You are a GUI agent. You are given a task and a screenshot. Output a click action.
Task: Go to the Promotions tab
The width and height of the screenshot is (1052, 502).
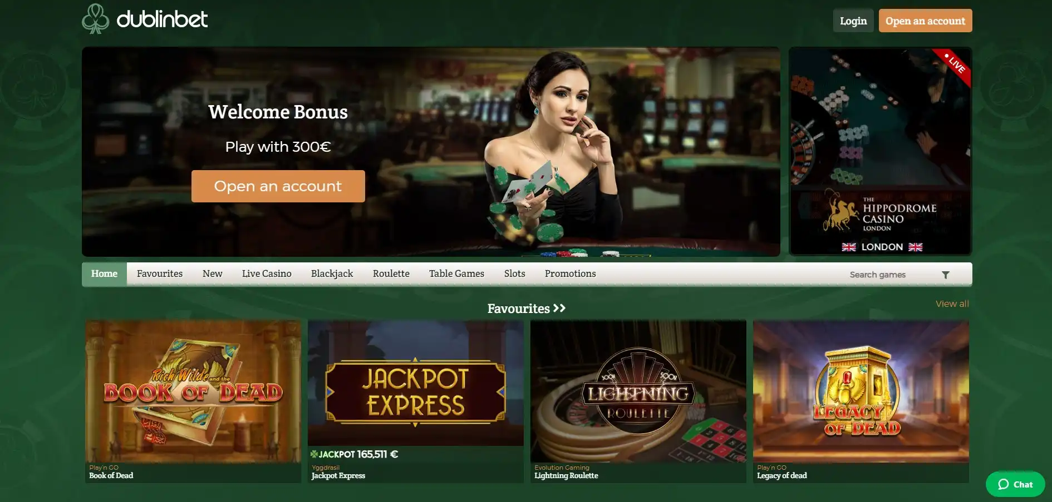click(x=570, y=274)
